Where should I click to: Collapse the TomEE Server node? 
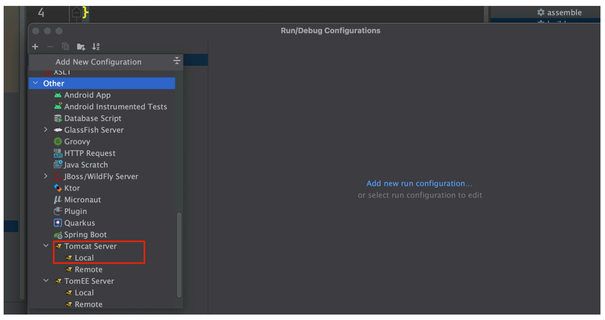[x=46, y=281]
